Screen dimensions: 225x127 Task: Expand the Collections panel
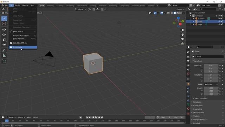pos(198,105)
